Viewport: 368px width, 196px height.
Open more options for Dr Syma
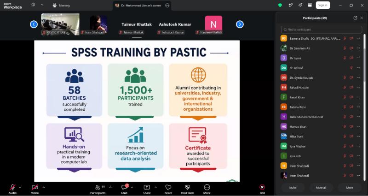coord(358,58)
